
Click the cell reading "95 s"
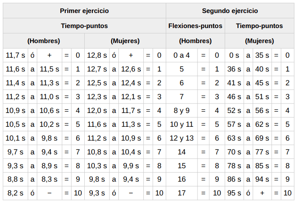tap(234, 193)
